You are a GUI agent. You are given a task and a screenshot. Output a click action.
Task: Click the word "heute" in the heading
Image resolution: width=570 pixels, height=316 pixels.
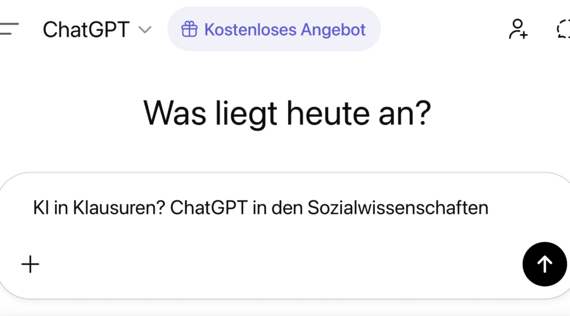[x=326, y=113]
